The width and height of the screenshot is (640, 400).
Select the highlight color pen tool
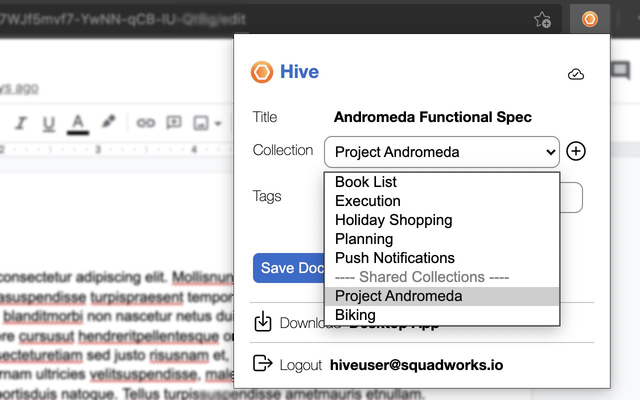tap(108, 122)
